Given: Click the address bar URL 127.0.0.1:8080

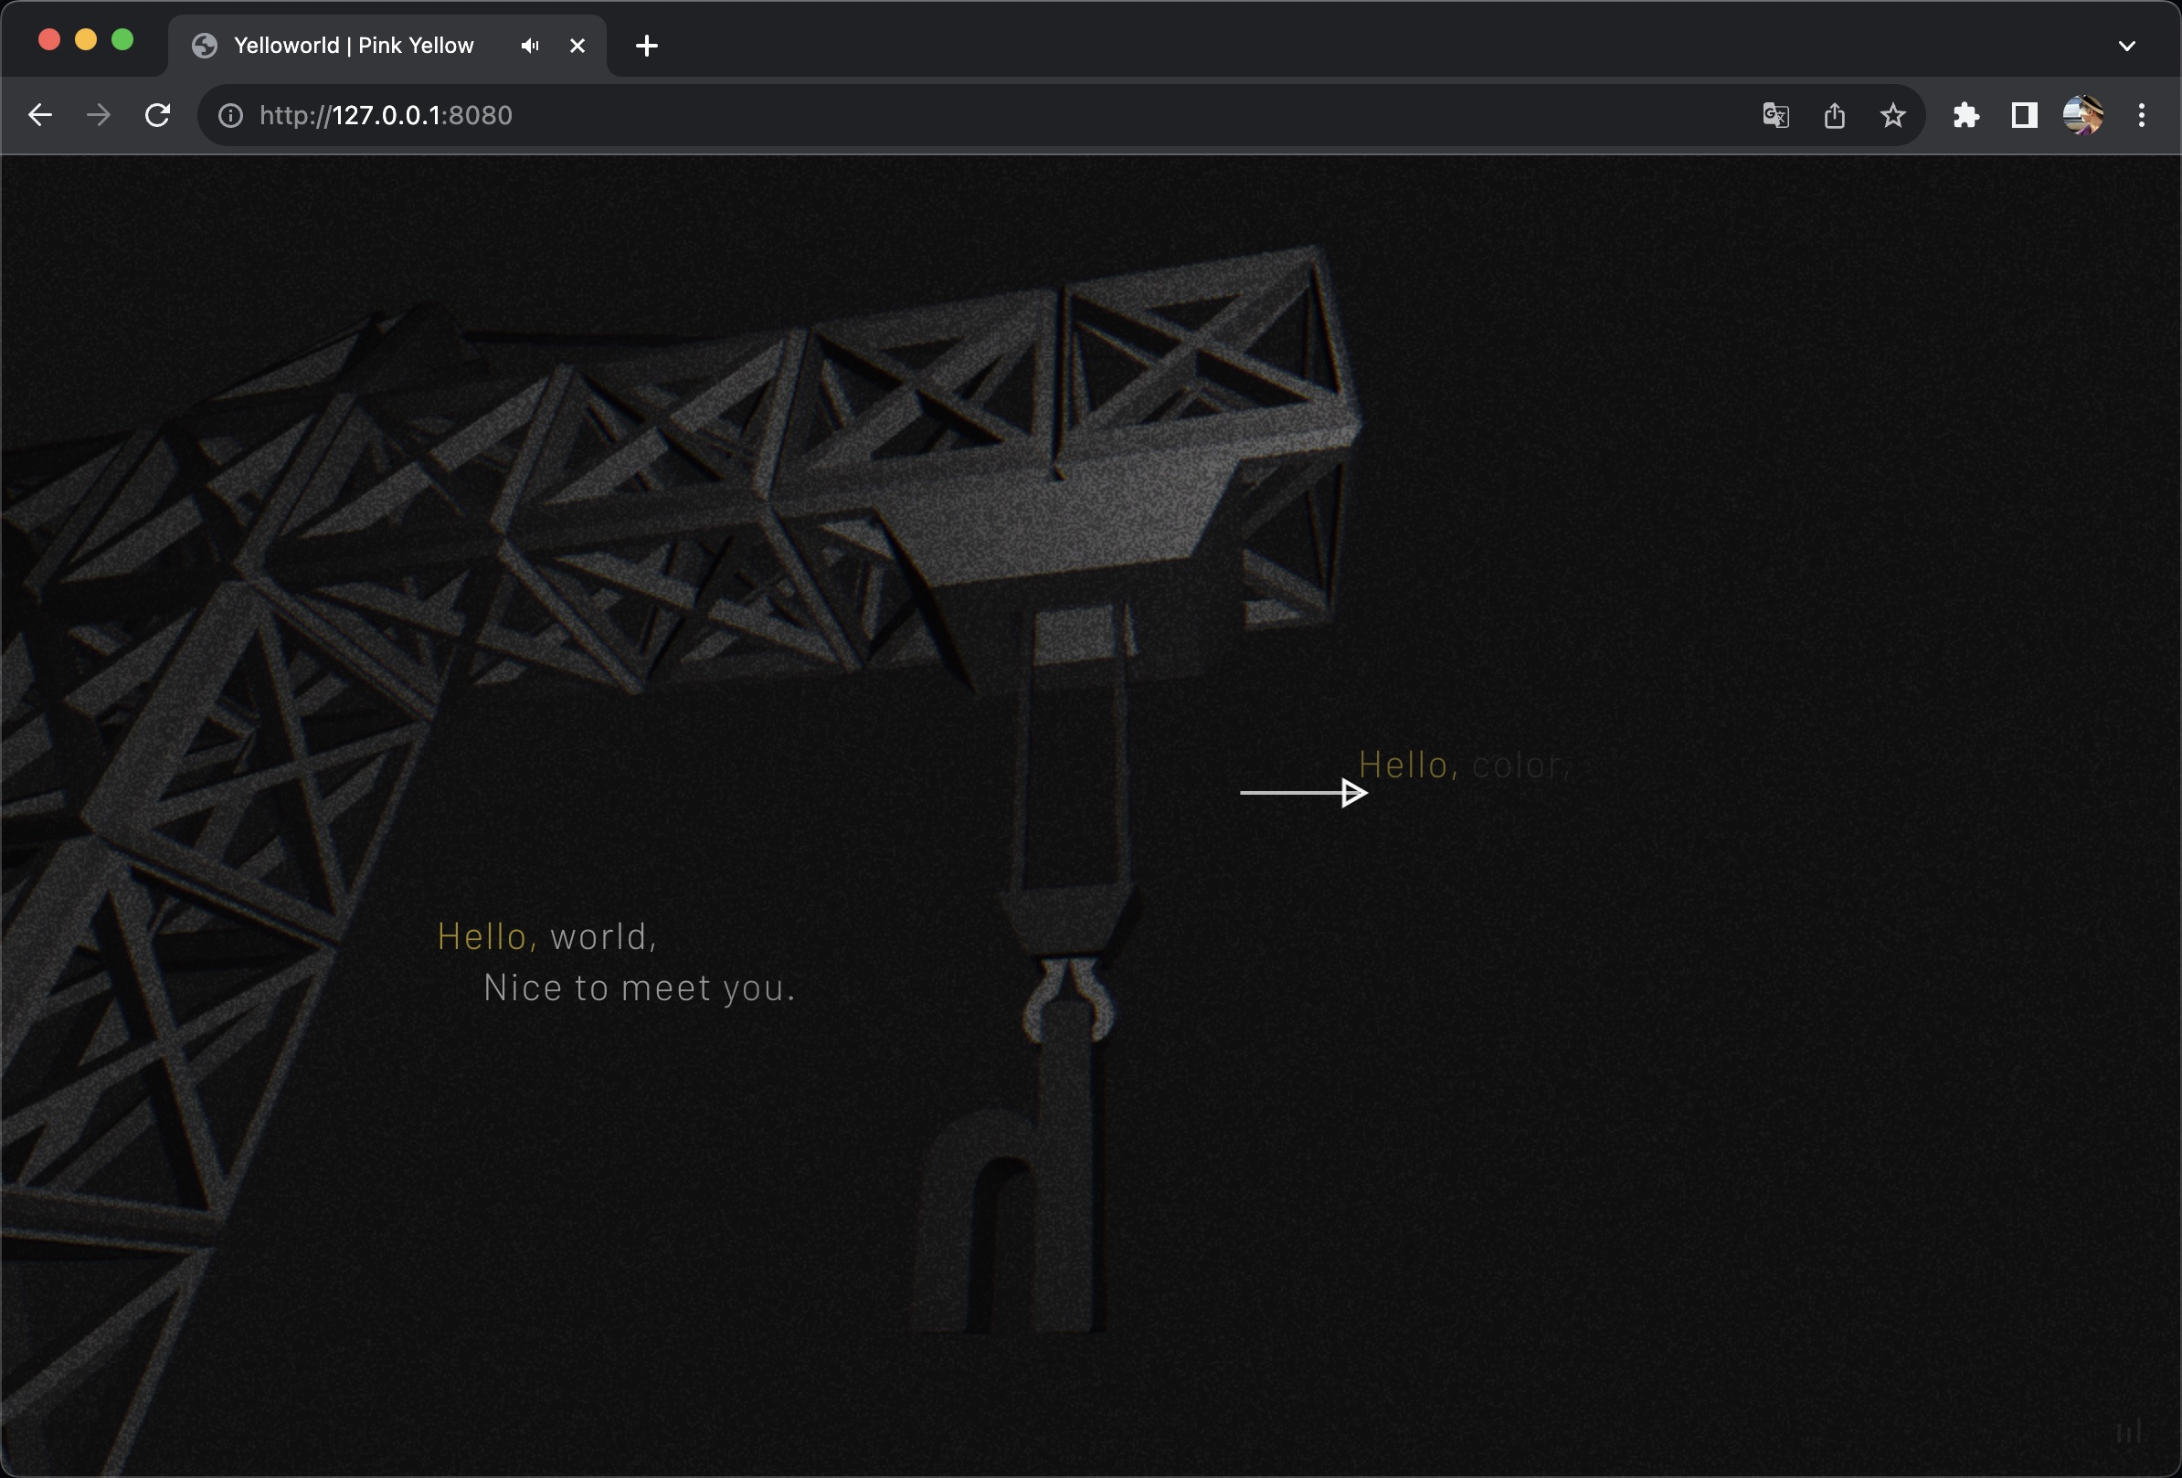Looking at the screenshot, I should tap(386, 115).
